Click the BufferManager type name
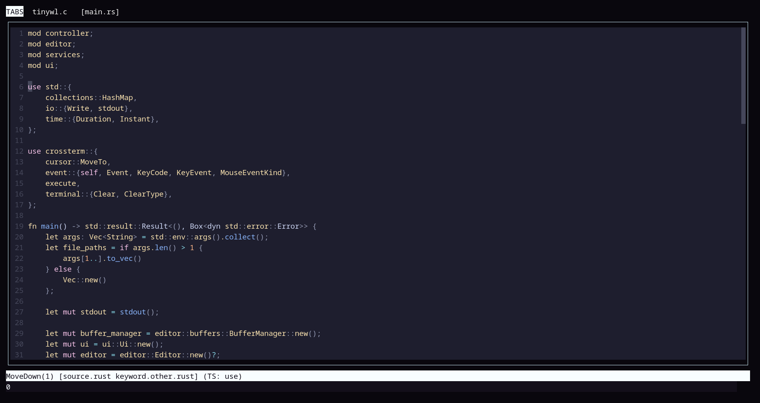The height and width of the screenshot is (403, 760). 257,334
